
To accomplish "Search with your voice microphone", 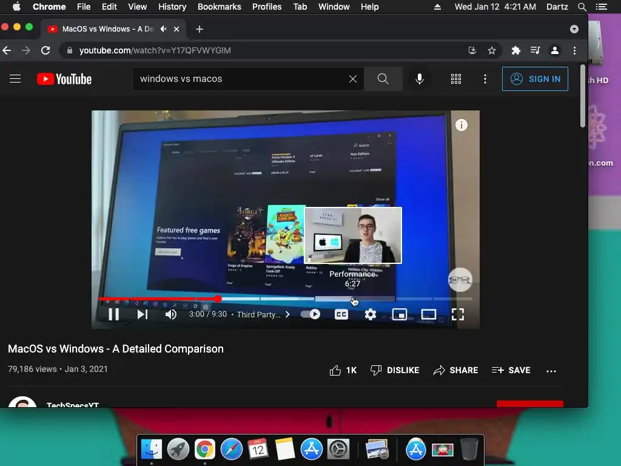I will click(x=420, y=78).
